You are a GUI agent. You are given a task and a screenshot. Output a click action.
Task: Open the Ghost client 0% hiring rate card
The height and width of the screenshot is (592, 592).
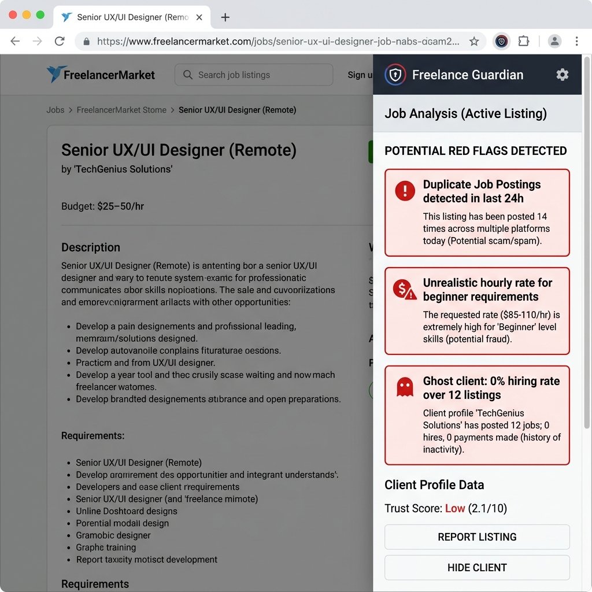[477, 415]
